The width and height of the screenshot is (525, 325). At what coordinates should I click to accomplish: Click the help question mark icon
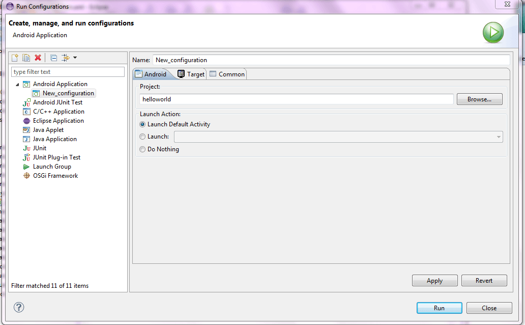click(19, 307)
